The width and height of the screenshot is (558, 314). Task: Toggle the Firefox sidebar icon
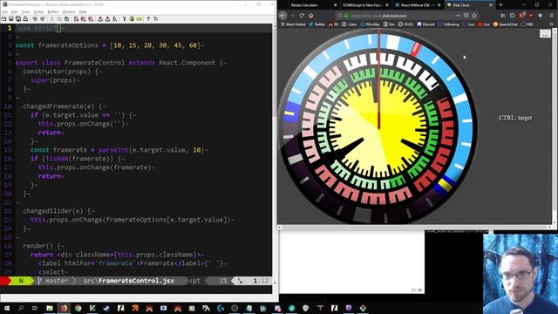click(x=513, y=16)
